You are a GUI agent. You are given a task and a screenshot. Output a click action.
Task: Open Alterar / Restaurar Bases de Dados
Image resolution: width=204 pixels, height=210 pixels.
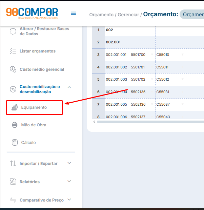[44, 31]
